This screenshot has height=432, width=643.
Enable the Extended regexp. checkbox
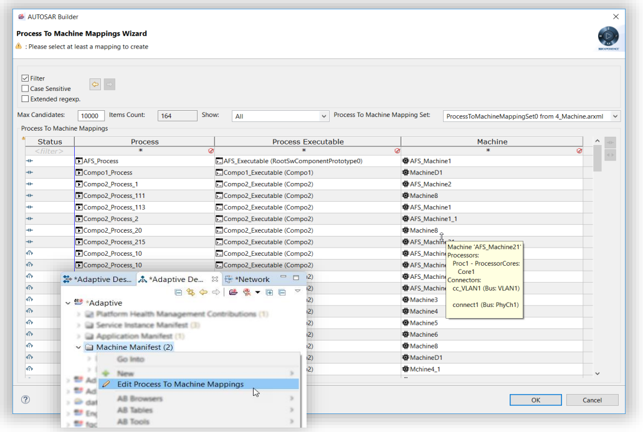[x=25, y=99]
